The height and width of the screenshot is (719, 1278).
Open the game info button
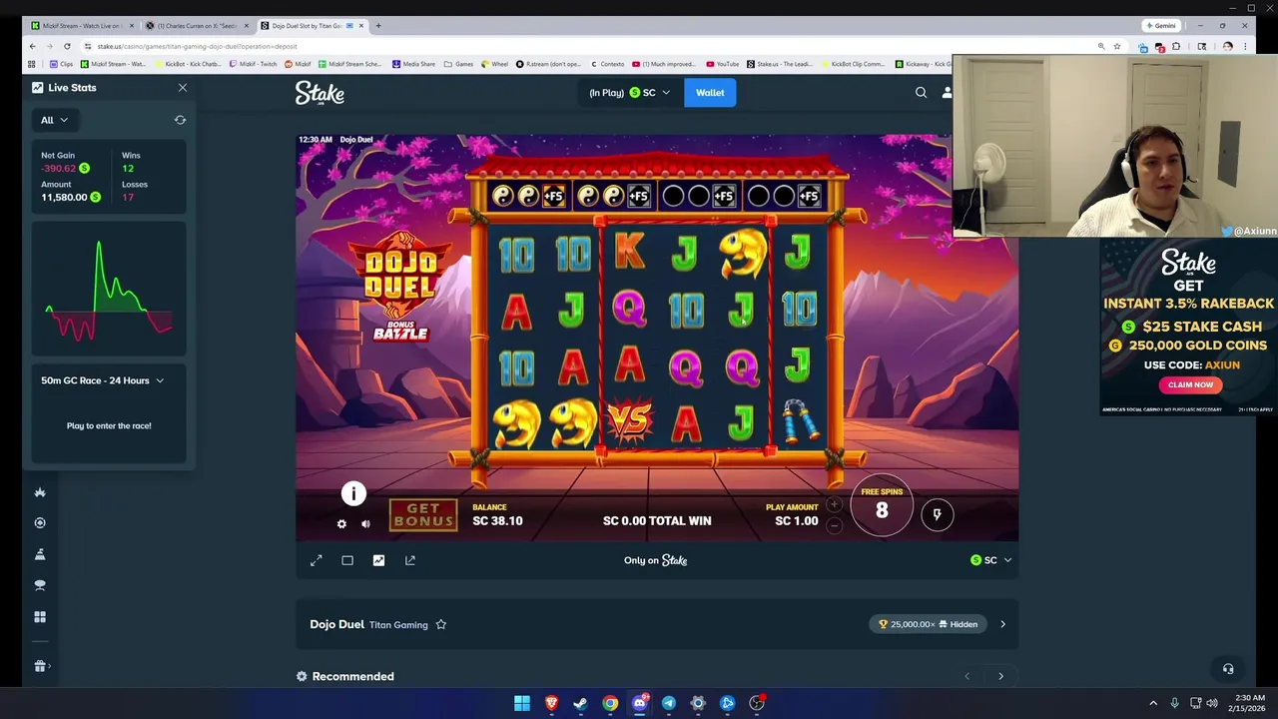pos(353,493)
